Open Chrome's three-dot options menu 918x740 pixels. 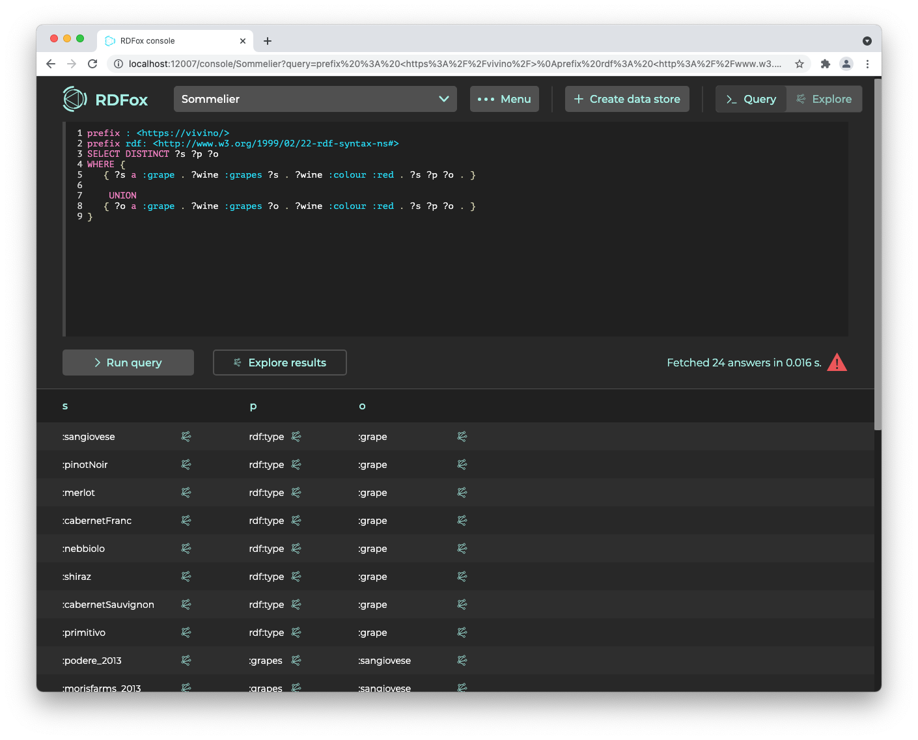click(x=867, y=64)
